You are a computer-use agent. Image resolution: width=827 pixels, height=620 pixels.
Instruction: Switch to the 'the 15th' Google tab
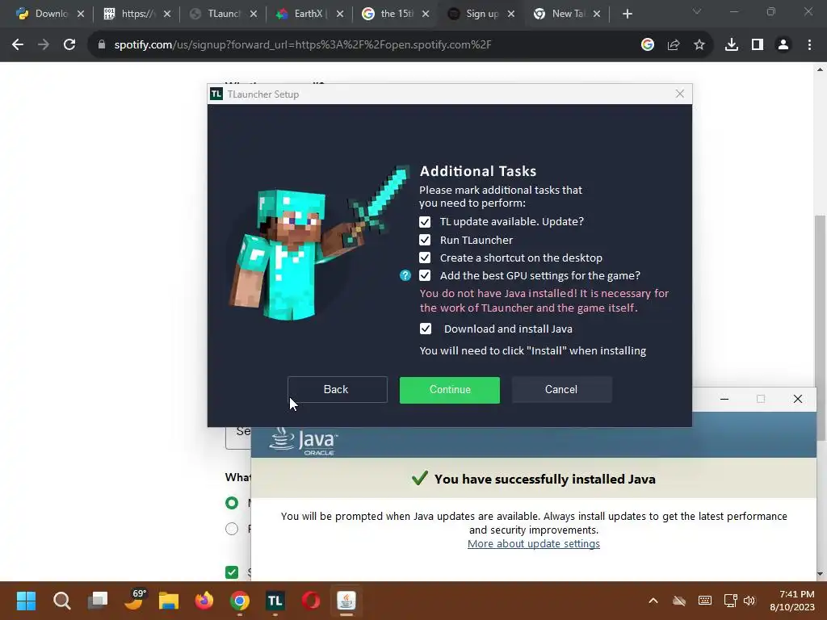click(396, 15)
